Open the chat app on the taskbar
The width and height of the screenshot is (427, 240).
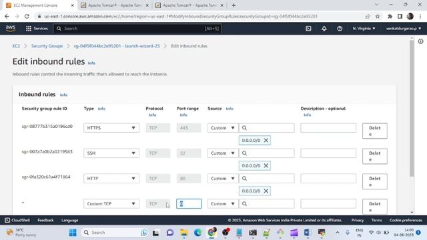(170, 233)
